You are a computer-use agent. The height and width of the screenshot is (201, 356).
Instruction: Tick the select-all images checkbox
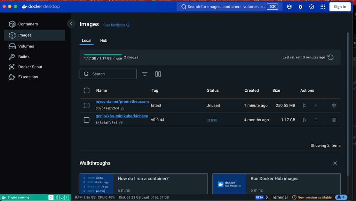pos(87,90)
